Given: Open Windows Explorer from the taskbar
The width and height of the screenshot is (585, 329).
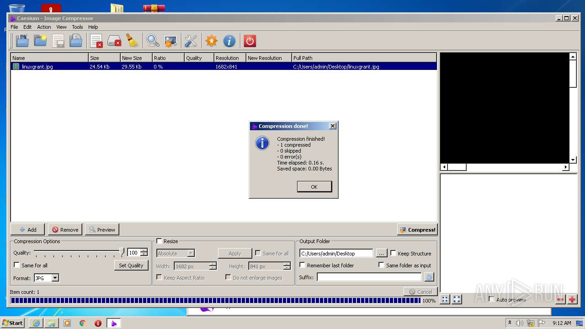Looking at the screenshot, I should (52, 323).
